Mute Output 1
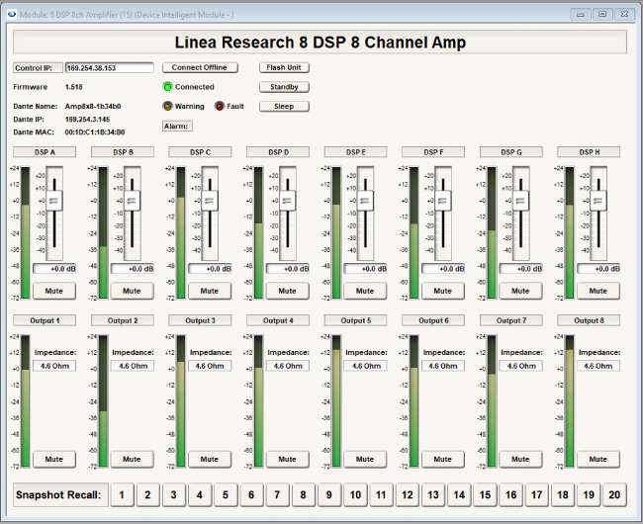 (54, 460)
